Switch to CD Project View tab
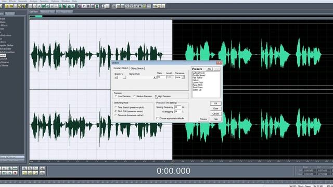The width and height of the screenshot is (333, 187). pyautogui.click(x=65, y=11)
